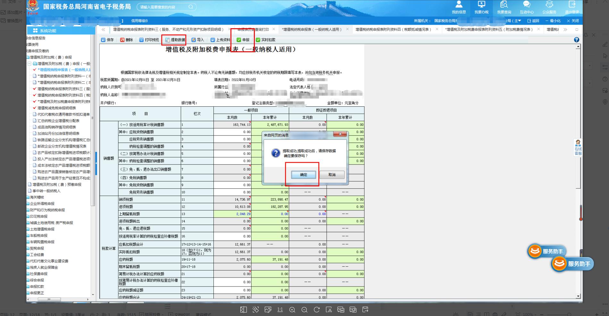
Task: Open the 互动中心 interaction center icon
Action: [x=527, y=8]
